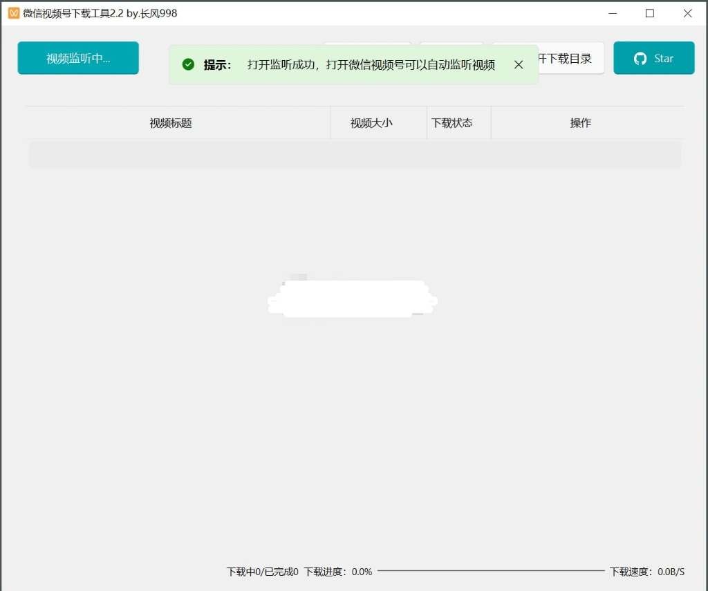Open the 下载目录 folder button
This screenshot has height=591, width=708.
click(570, 58)
